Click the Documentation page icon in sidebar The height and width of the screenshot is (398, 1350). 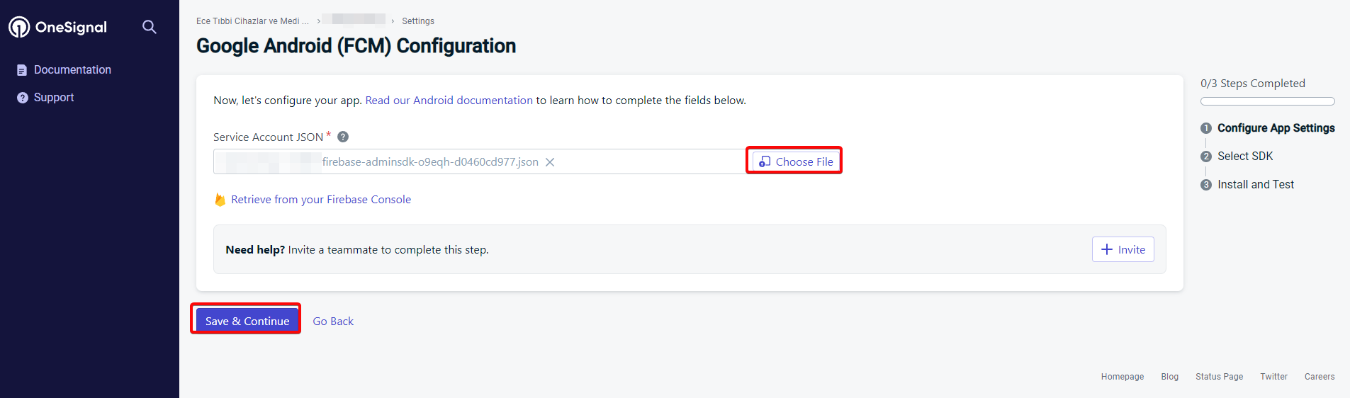22,70
